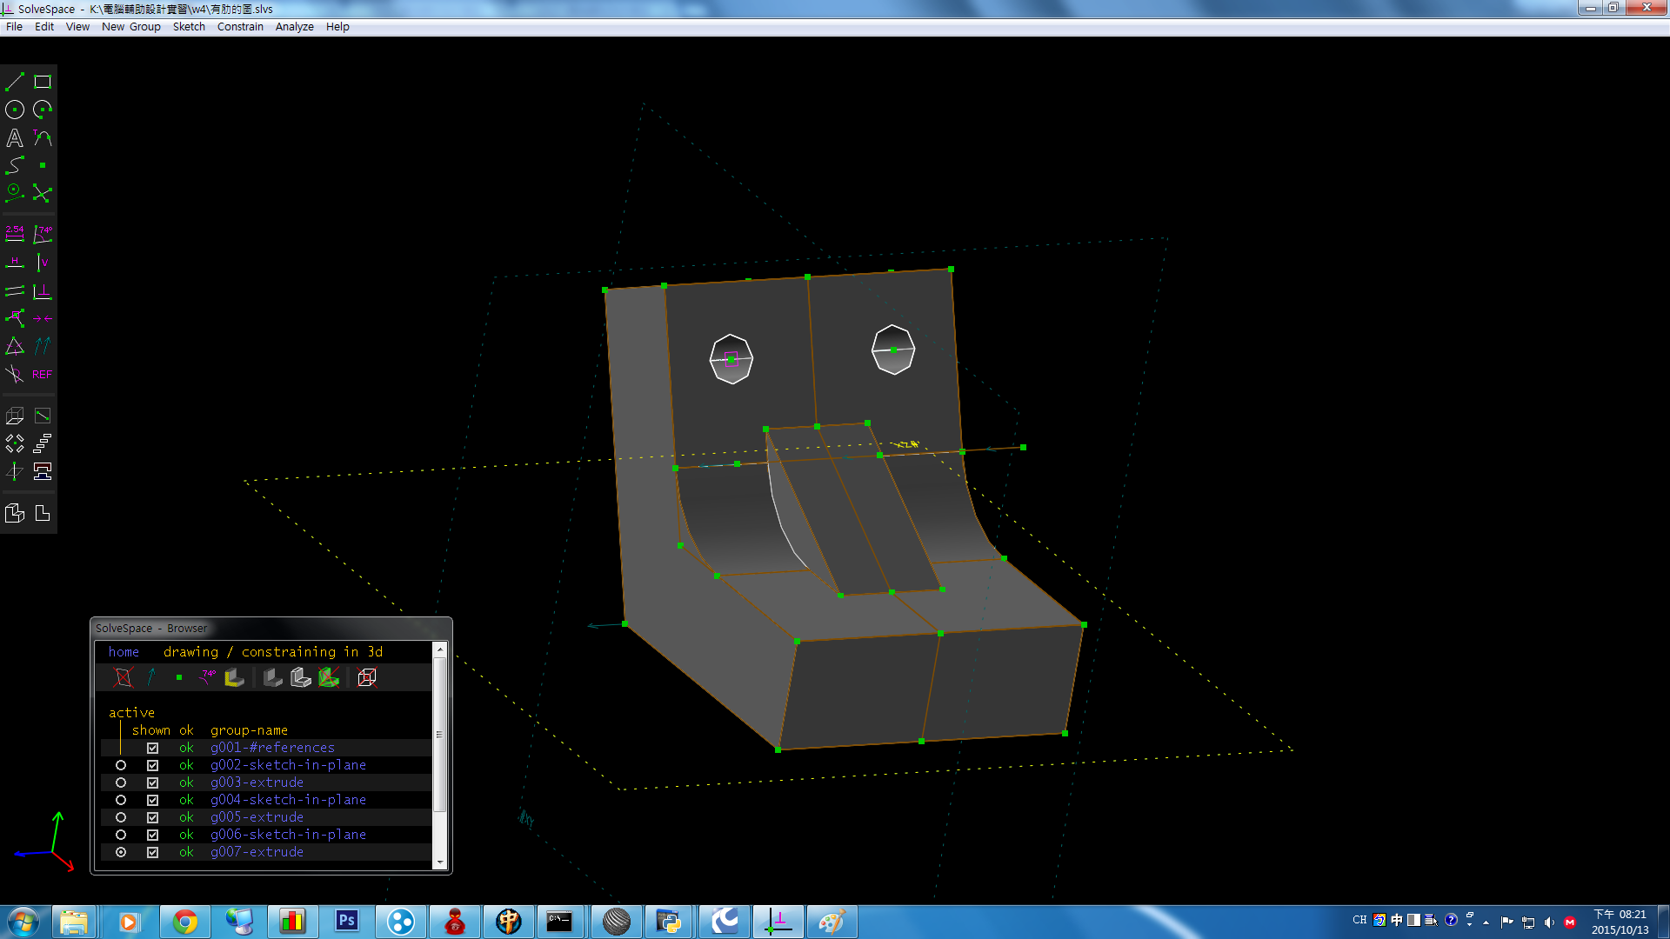Open the Analyze menu
This screenshot has height=939, width=1670.
pos(295,27)
